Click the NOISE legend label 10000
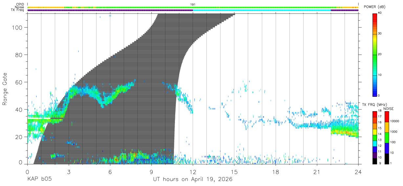 click(394, 121)
